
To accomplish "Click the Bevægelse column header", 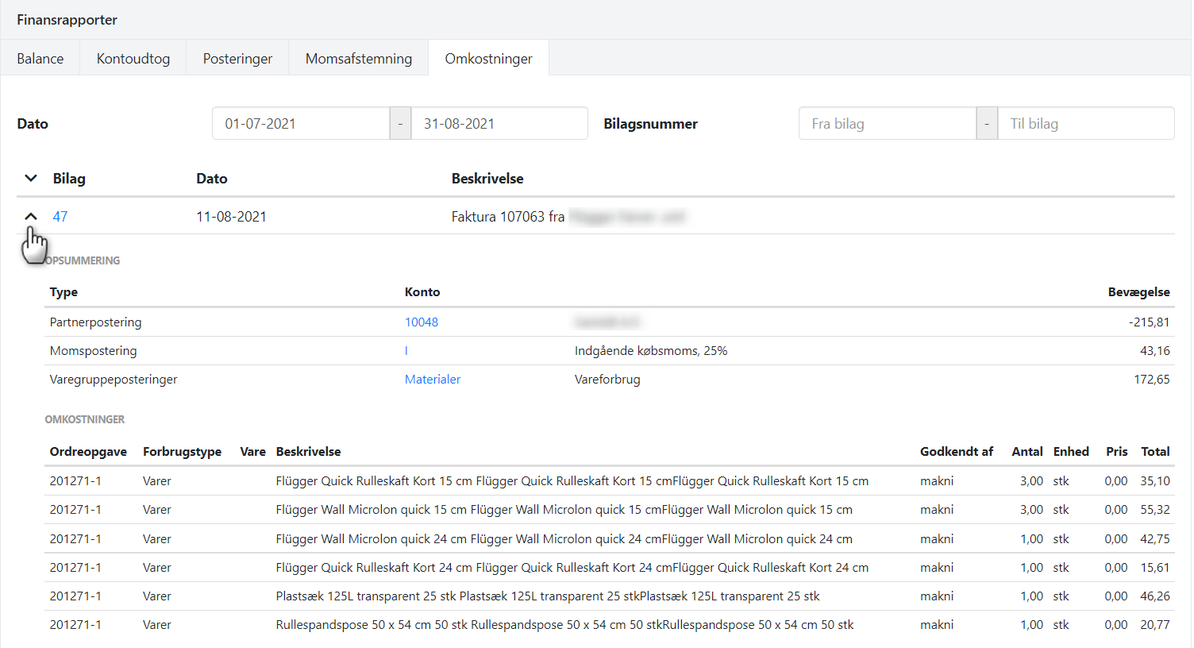I will (1138, 292).
